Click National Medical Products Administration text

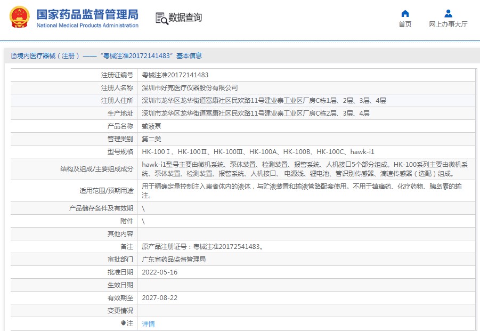point(87,26)
